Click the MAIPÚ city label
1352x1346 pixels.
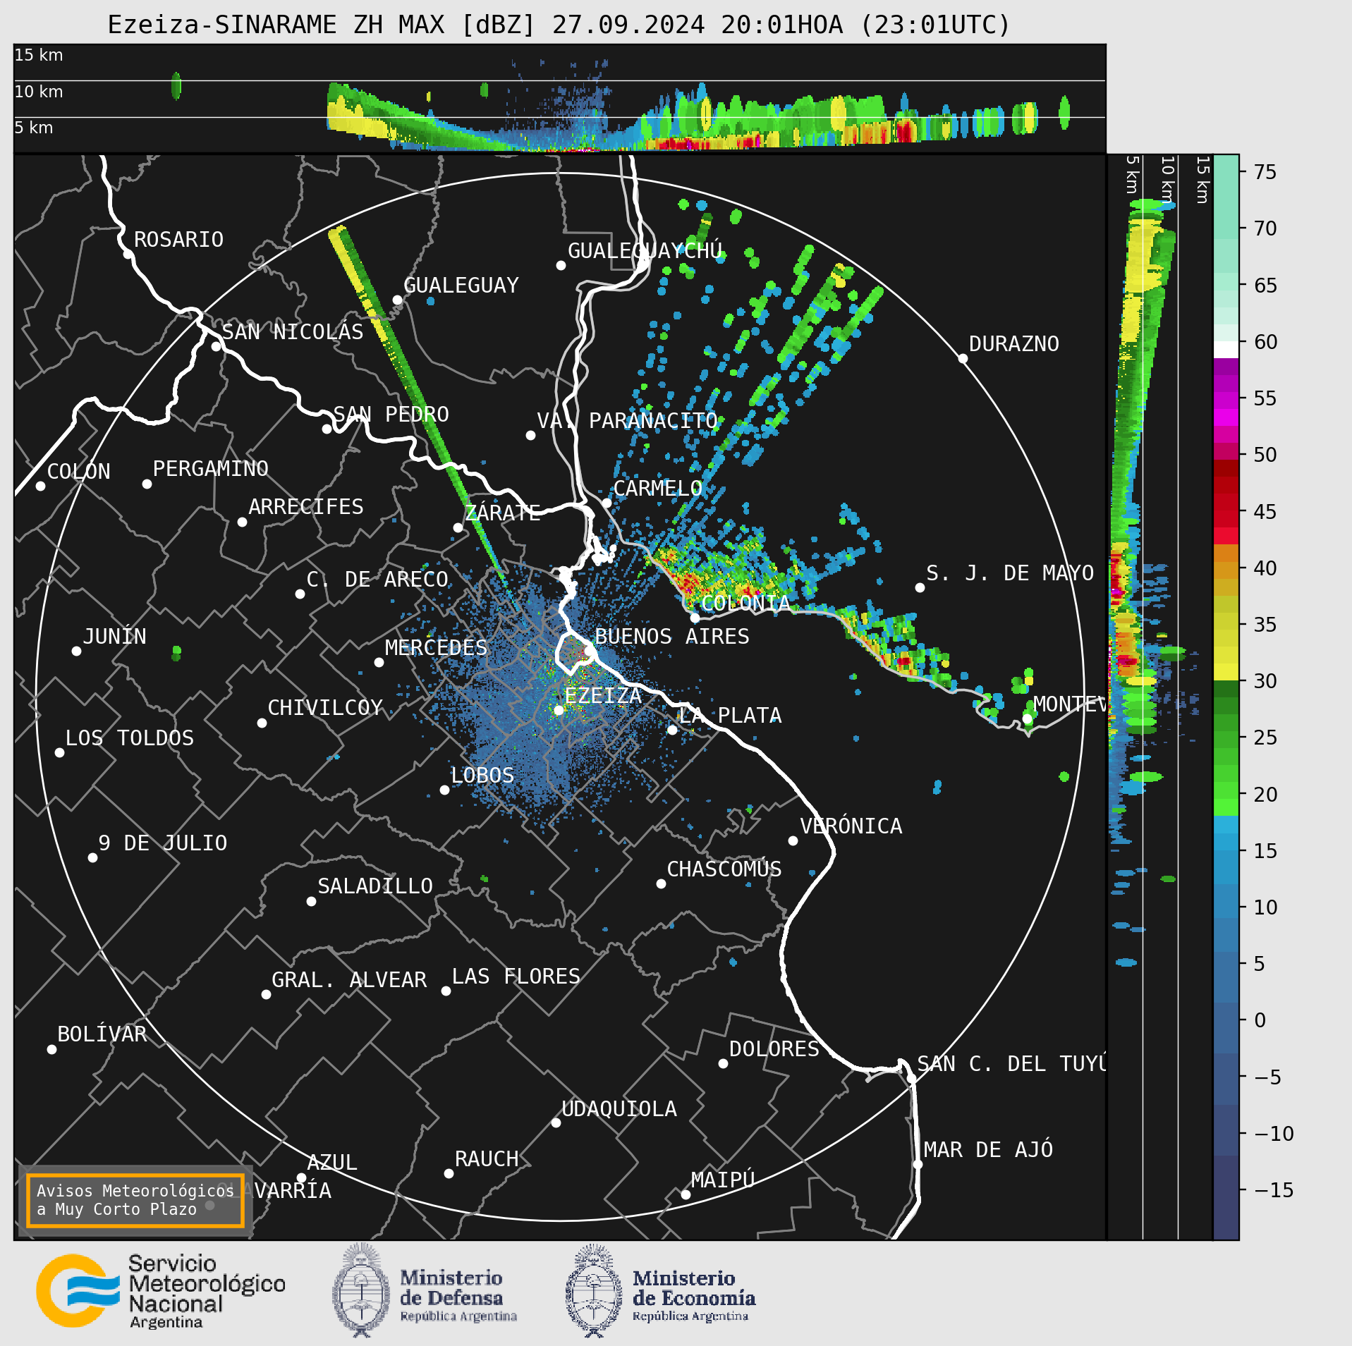tap(723, 1180)
